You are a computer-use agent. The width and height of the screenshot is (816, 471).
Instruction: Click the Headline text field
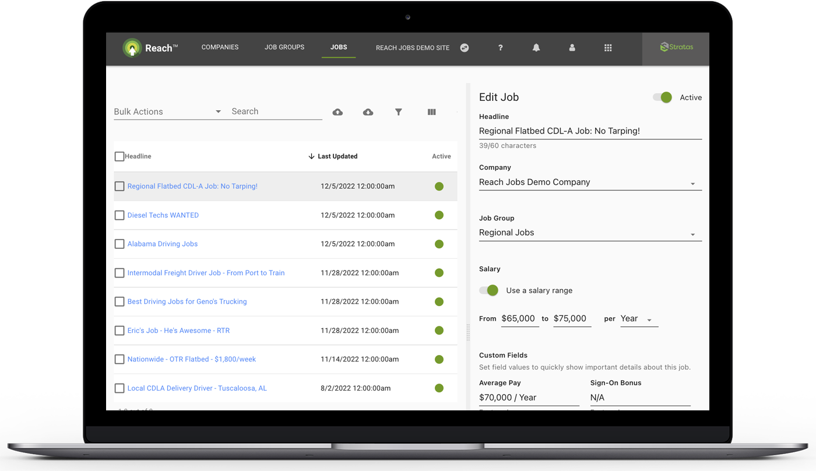(590, 131)
